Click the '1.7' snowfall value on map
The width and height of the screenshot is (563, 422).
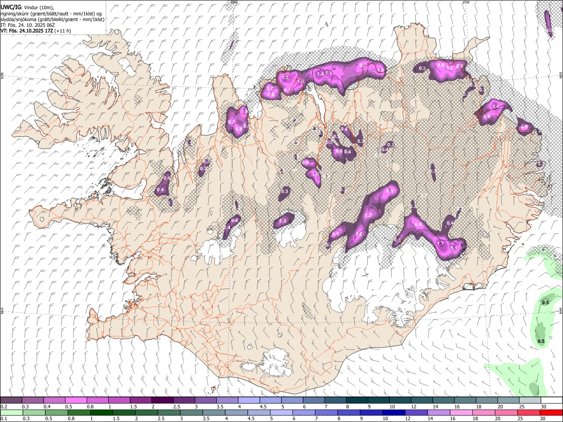440,244
